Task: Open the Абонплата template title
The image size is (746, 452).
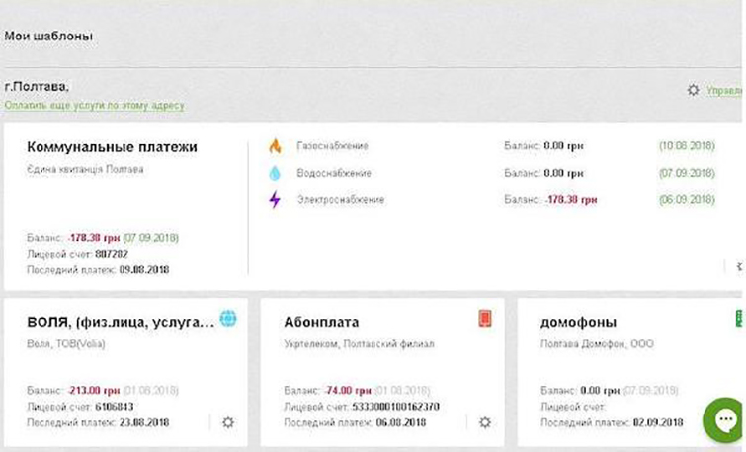Action: [321, 322]
